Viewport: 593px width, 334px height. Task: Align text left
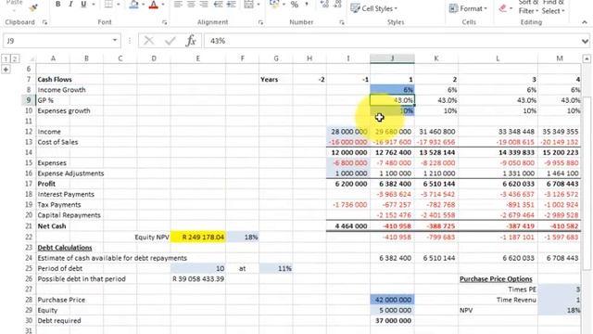coord(178,4)
